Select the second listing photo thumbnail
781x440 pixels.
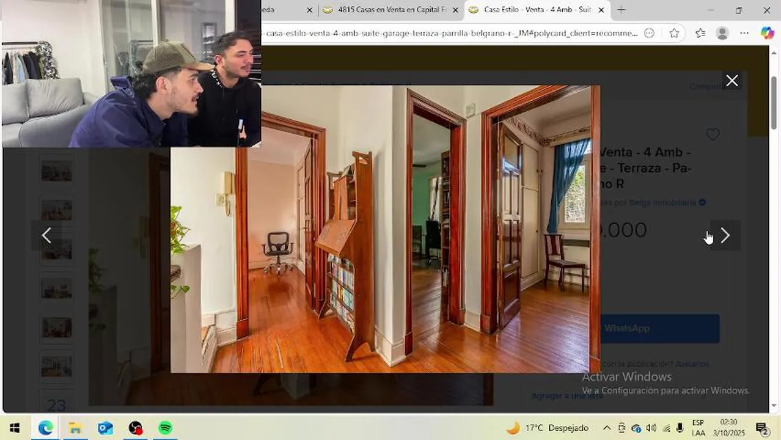coord(56,210)
